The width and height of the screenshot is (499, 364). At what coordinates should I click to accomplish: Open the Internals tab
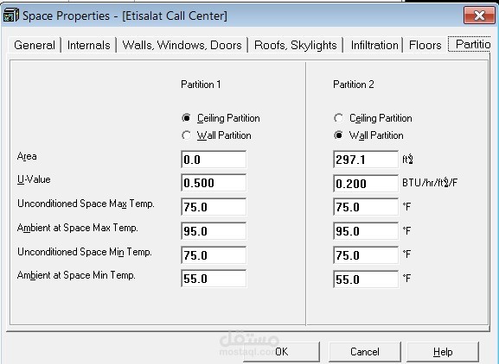pos(89,45)
